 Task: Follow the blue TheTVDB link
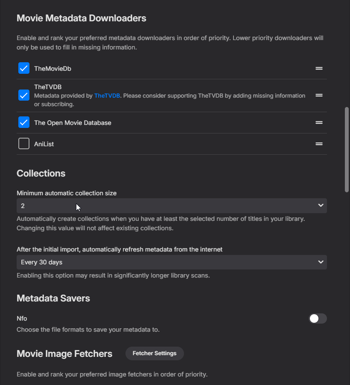click(x=107, y=96)
